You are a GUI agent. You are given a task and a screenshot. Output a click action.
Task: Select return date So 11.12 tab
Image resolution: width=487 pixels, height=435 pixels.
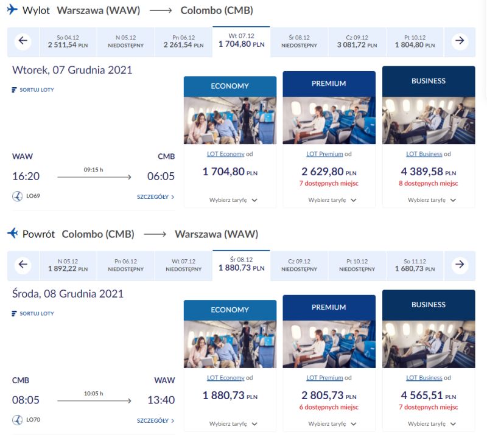(415, 266)
